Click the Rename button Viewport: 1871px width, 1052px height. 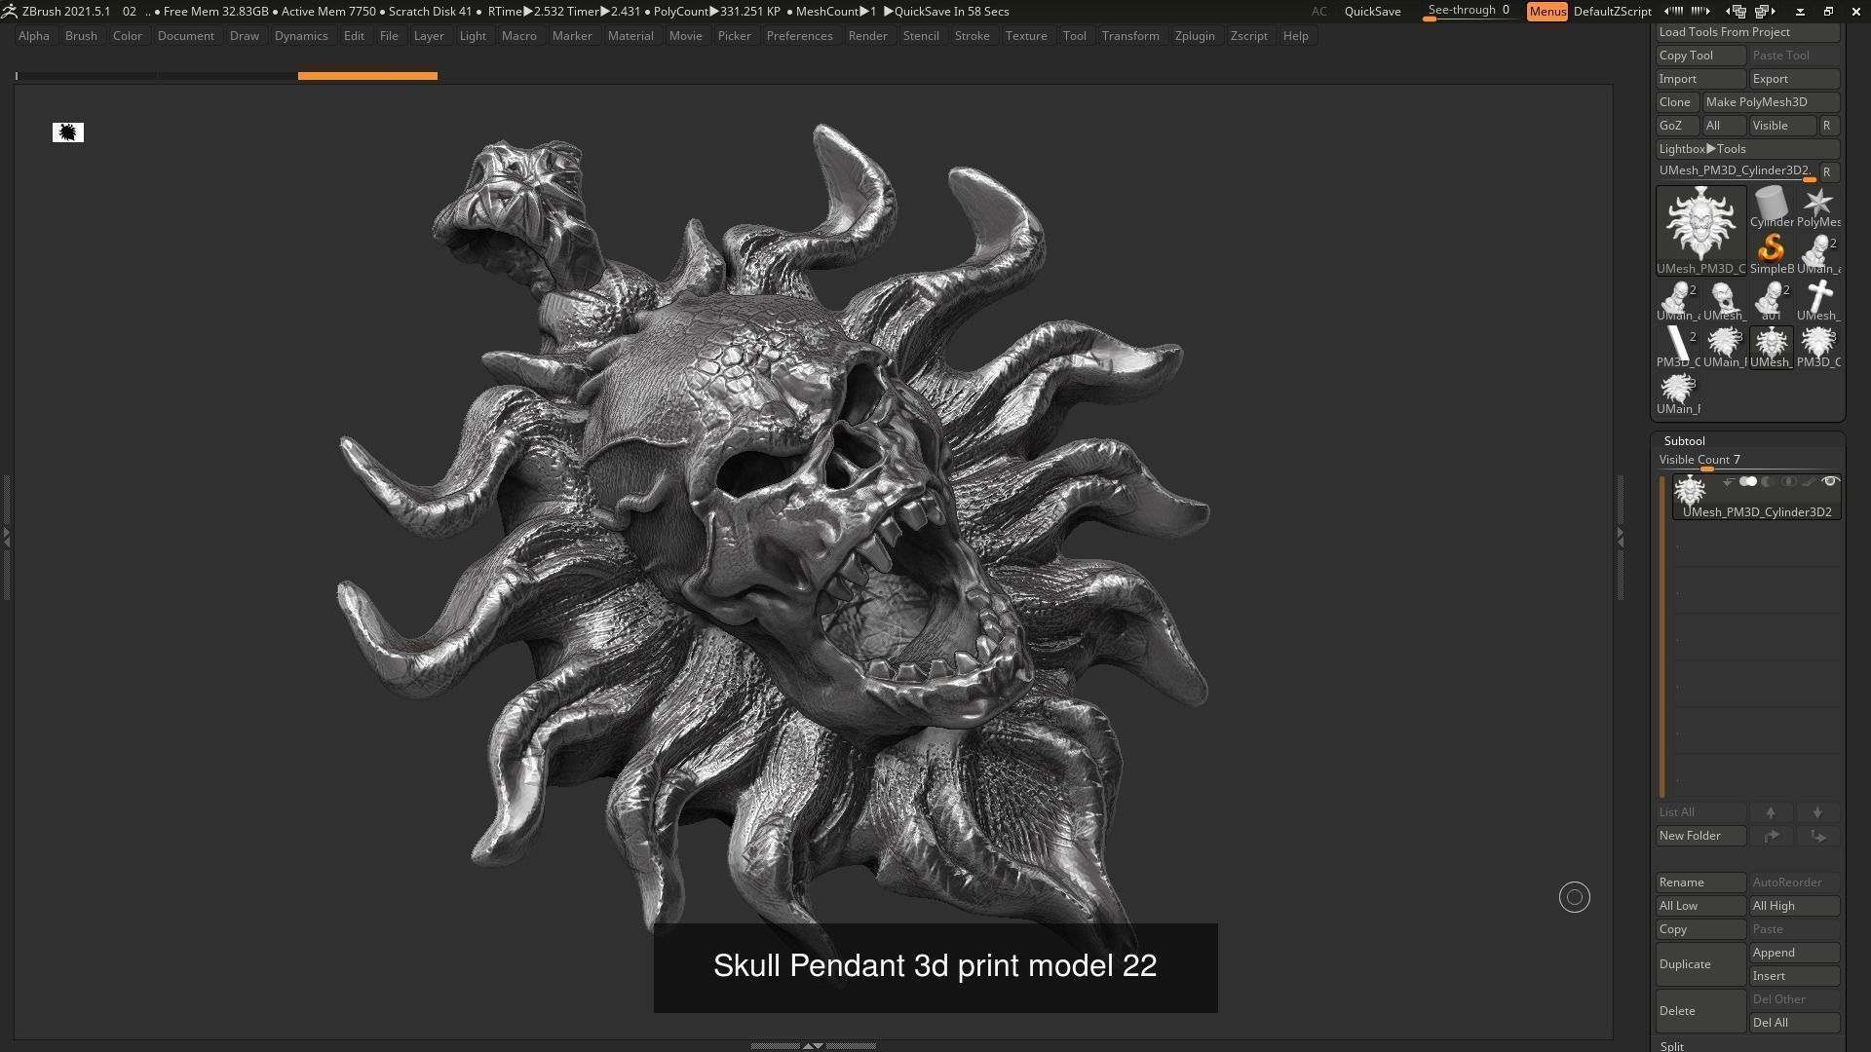[1700, 883]
